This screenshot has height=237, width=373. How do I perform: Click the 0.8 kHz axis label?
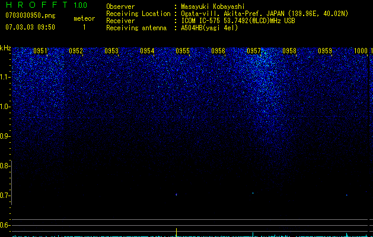(5, 166)
